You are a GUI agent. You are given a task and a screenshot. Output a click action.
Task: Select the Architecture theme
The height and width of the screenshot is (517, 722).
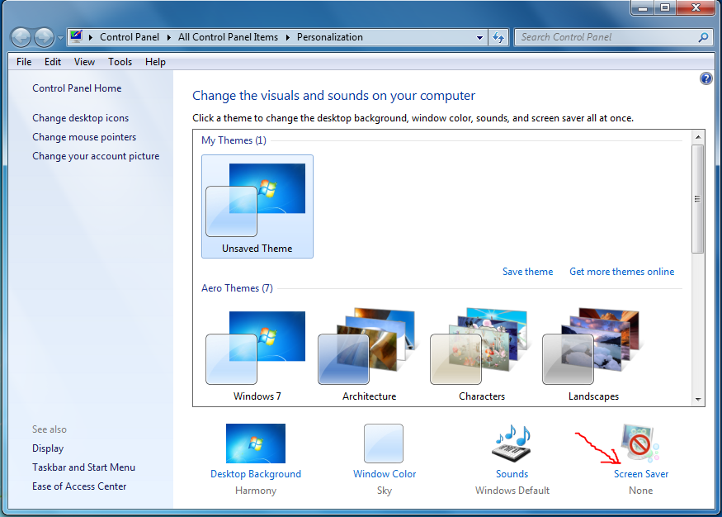(x=368, y=348)
